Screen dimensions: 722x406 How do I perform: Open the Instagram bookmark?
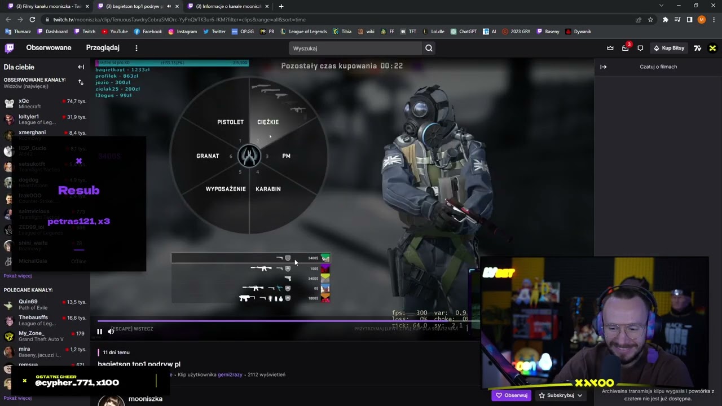click(x=182, y=32)
